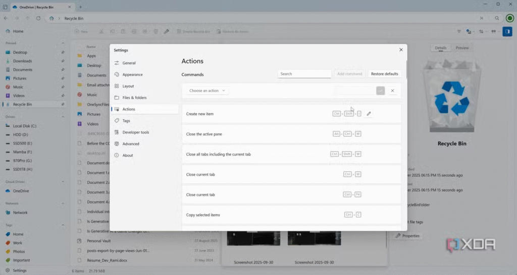Open OneDrive under Cloud Drives
Screen dimensions: 517x275
click(21, 191)
